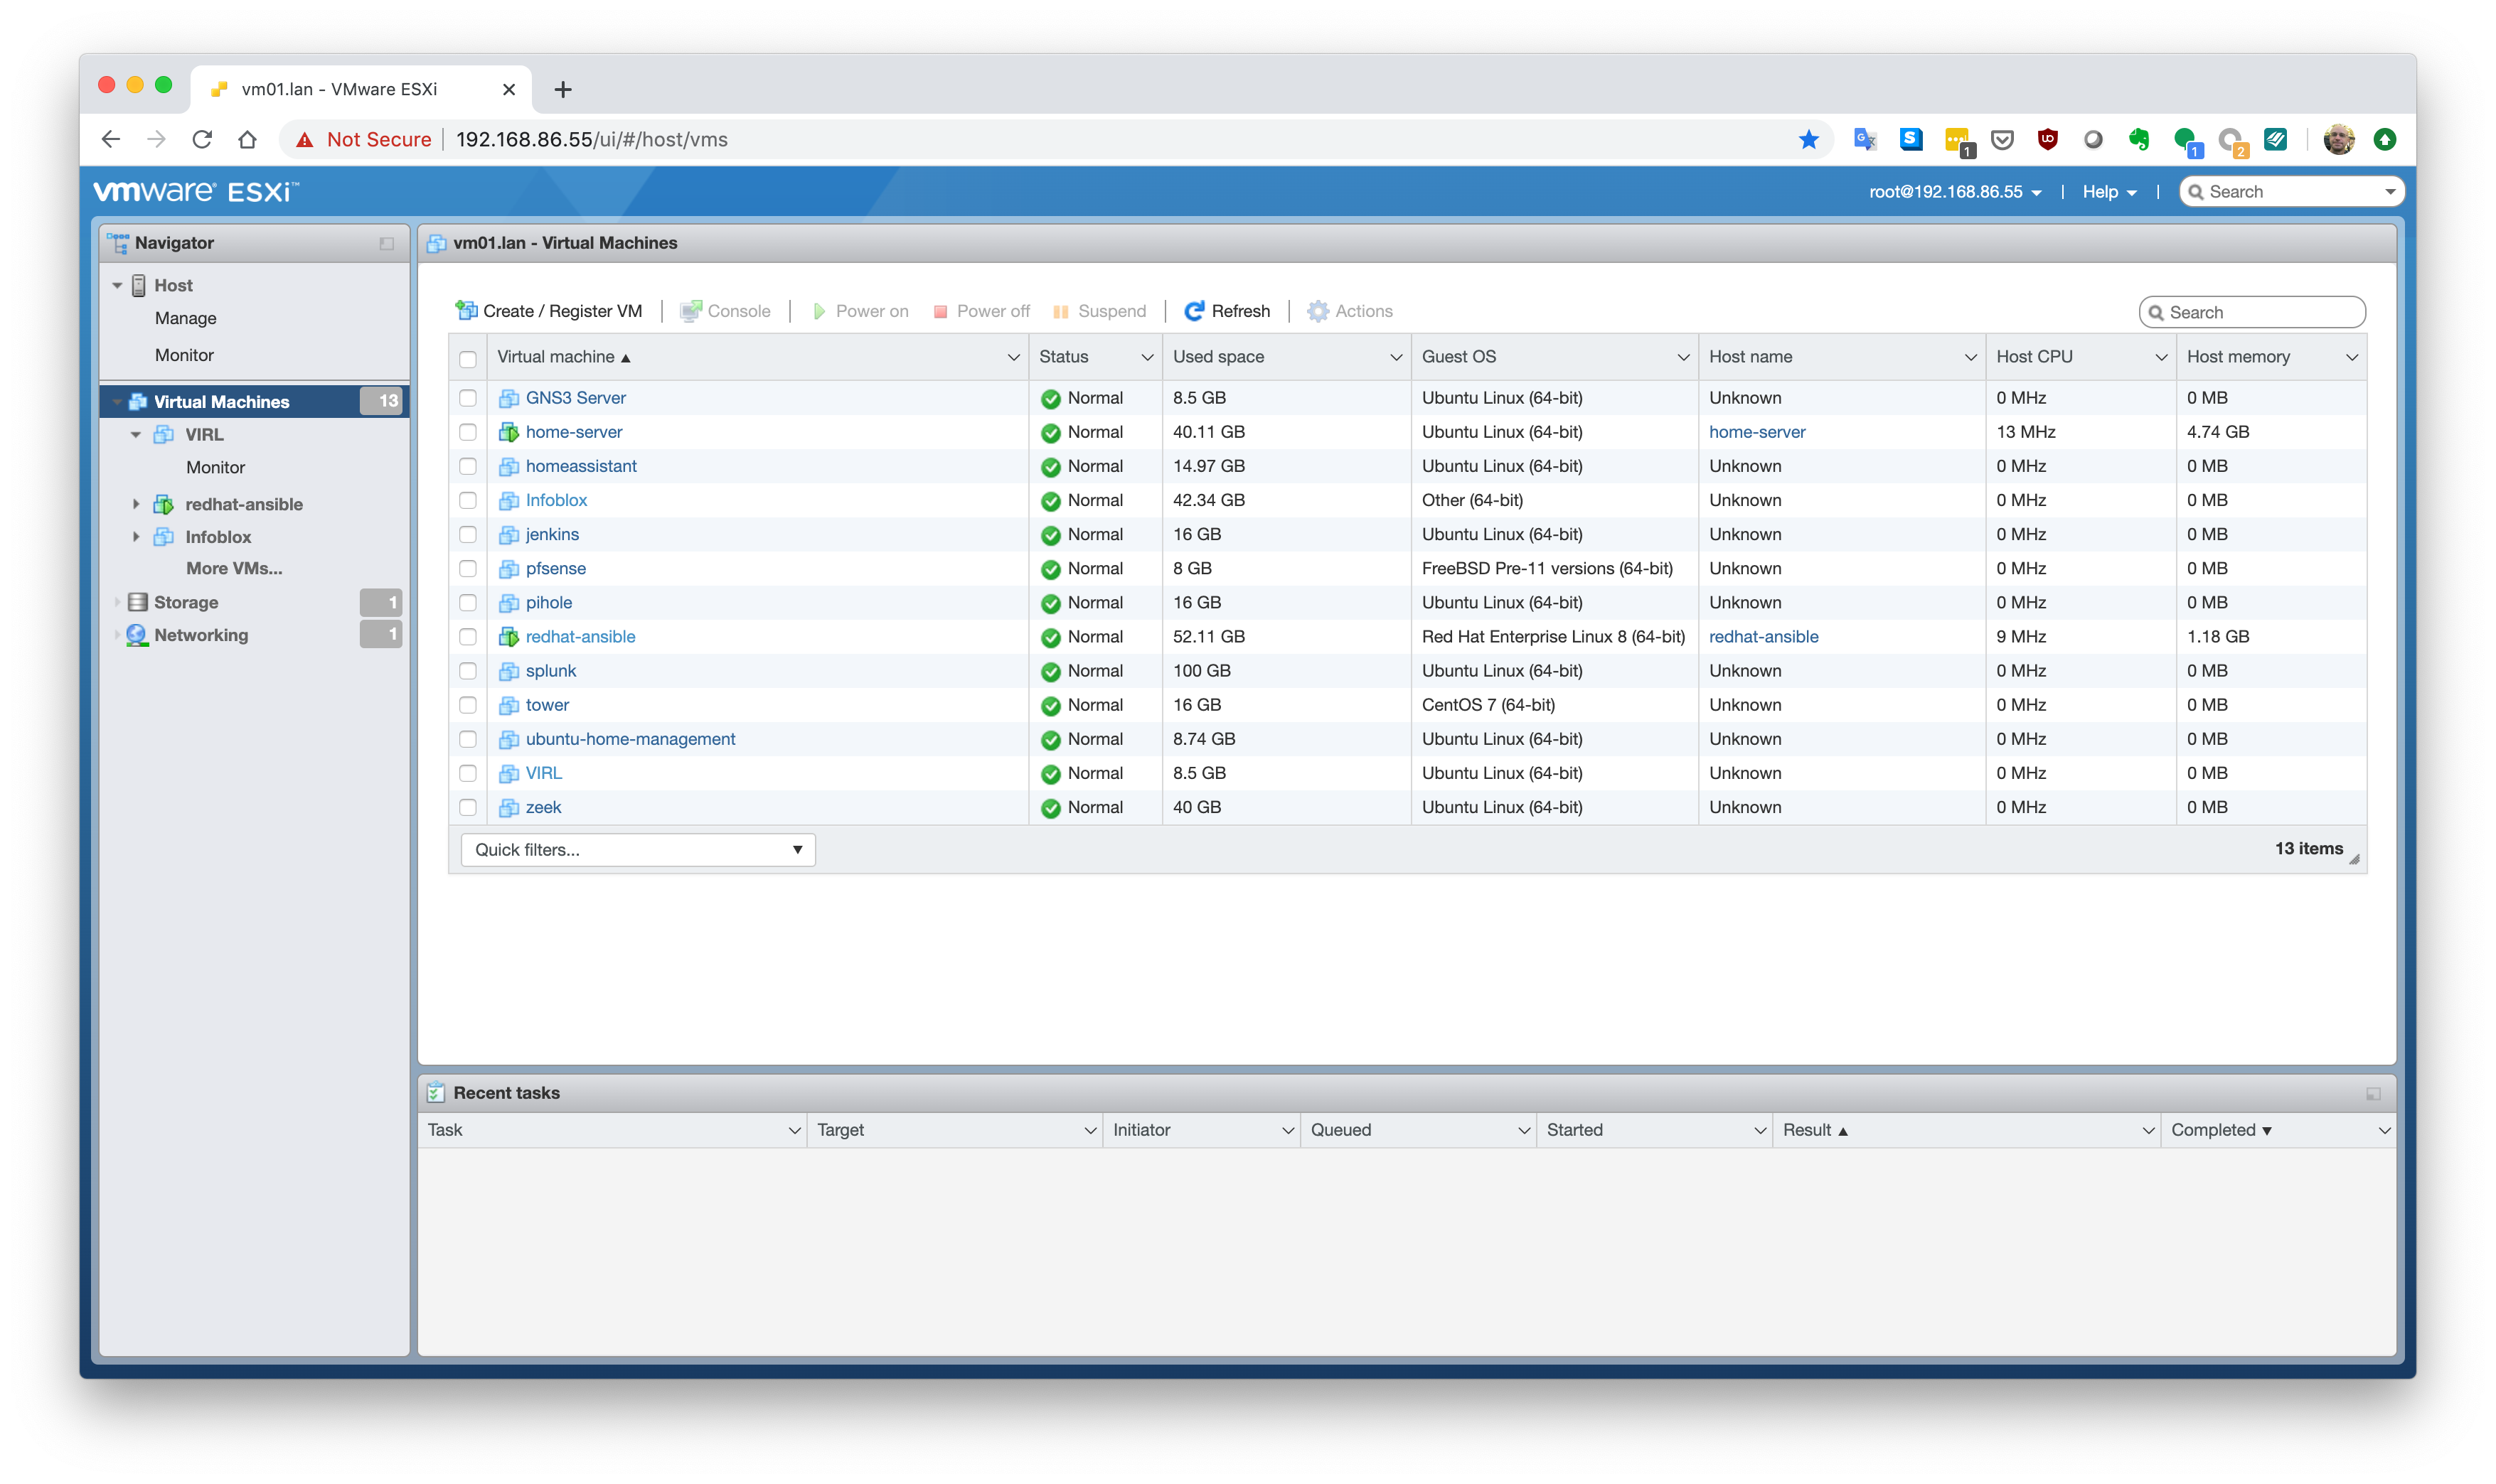Open the ubuntu-home-management VM link
This screenshot has width=2496, height=1484.
point(630,739)
